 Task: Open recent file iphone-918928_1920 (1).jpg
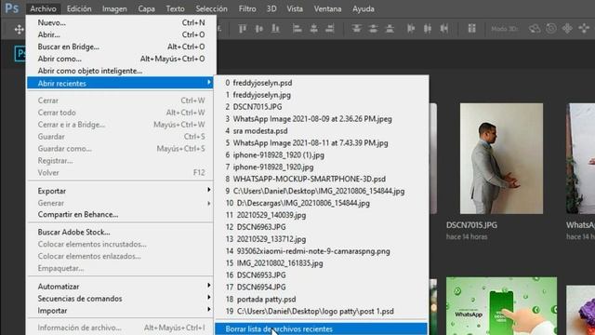click(321, 155)
